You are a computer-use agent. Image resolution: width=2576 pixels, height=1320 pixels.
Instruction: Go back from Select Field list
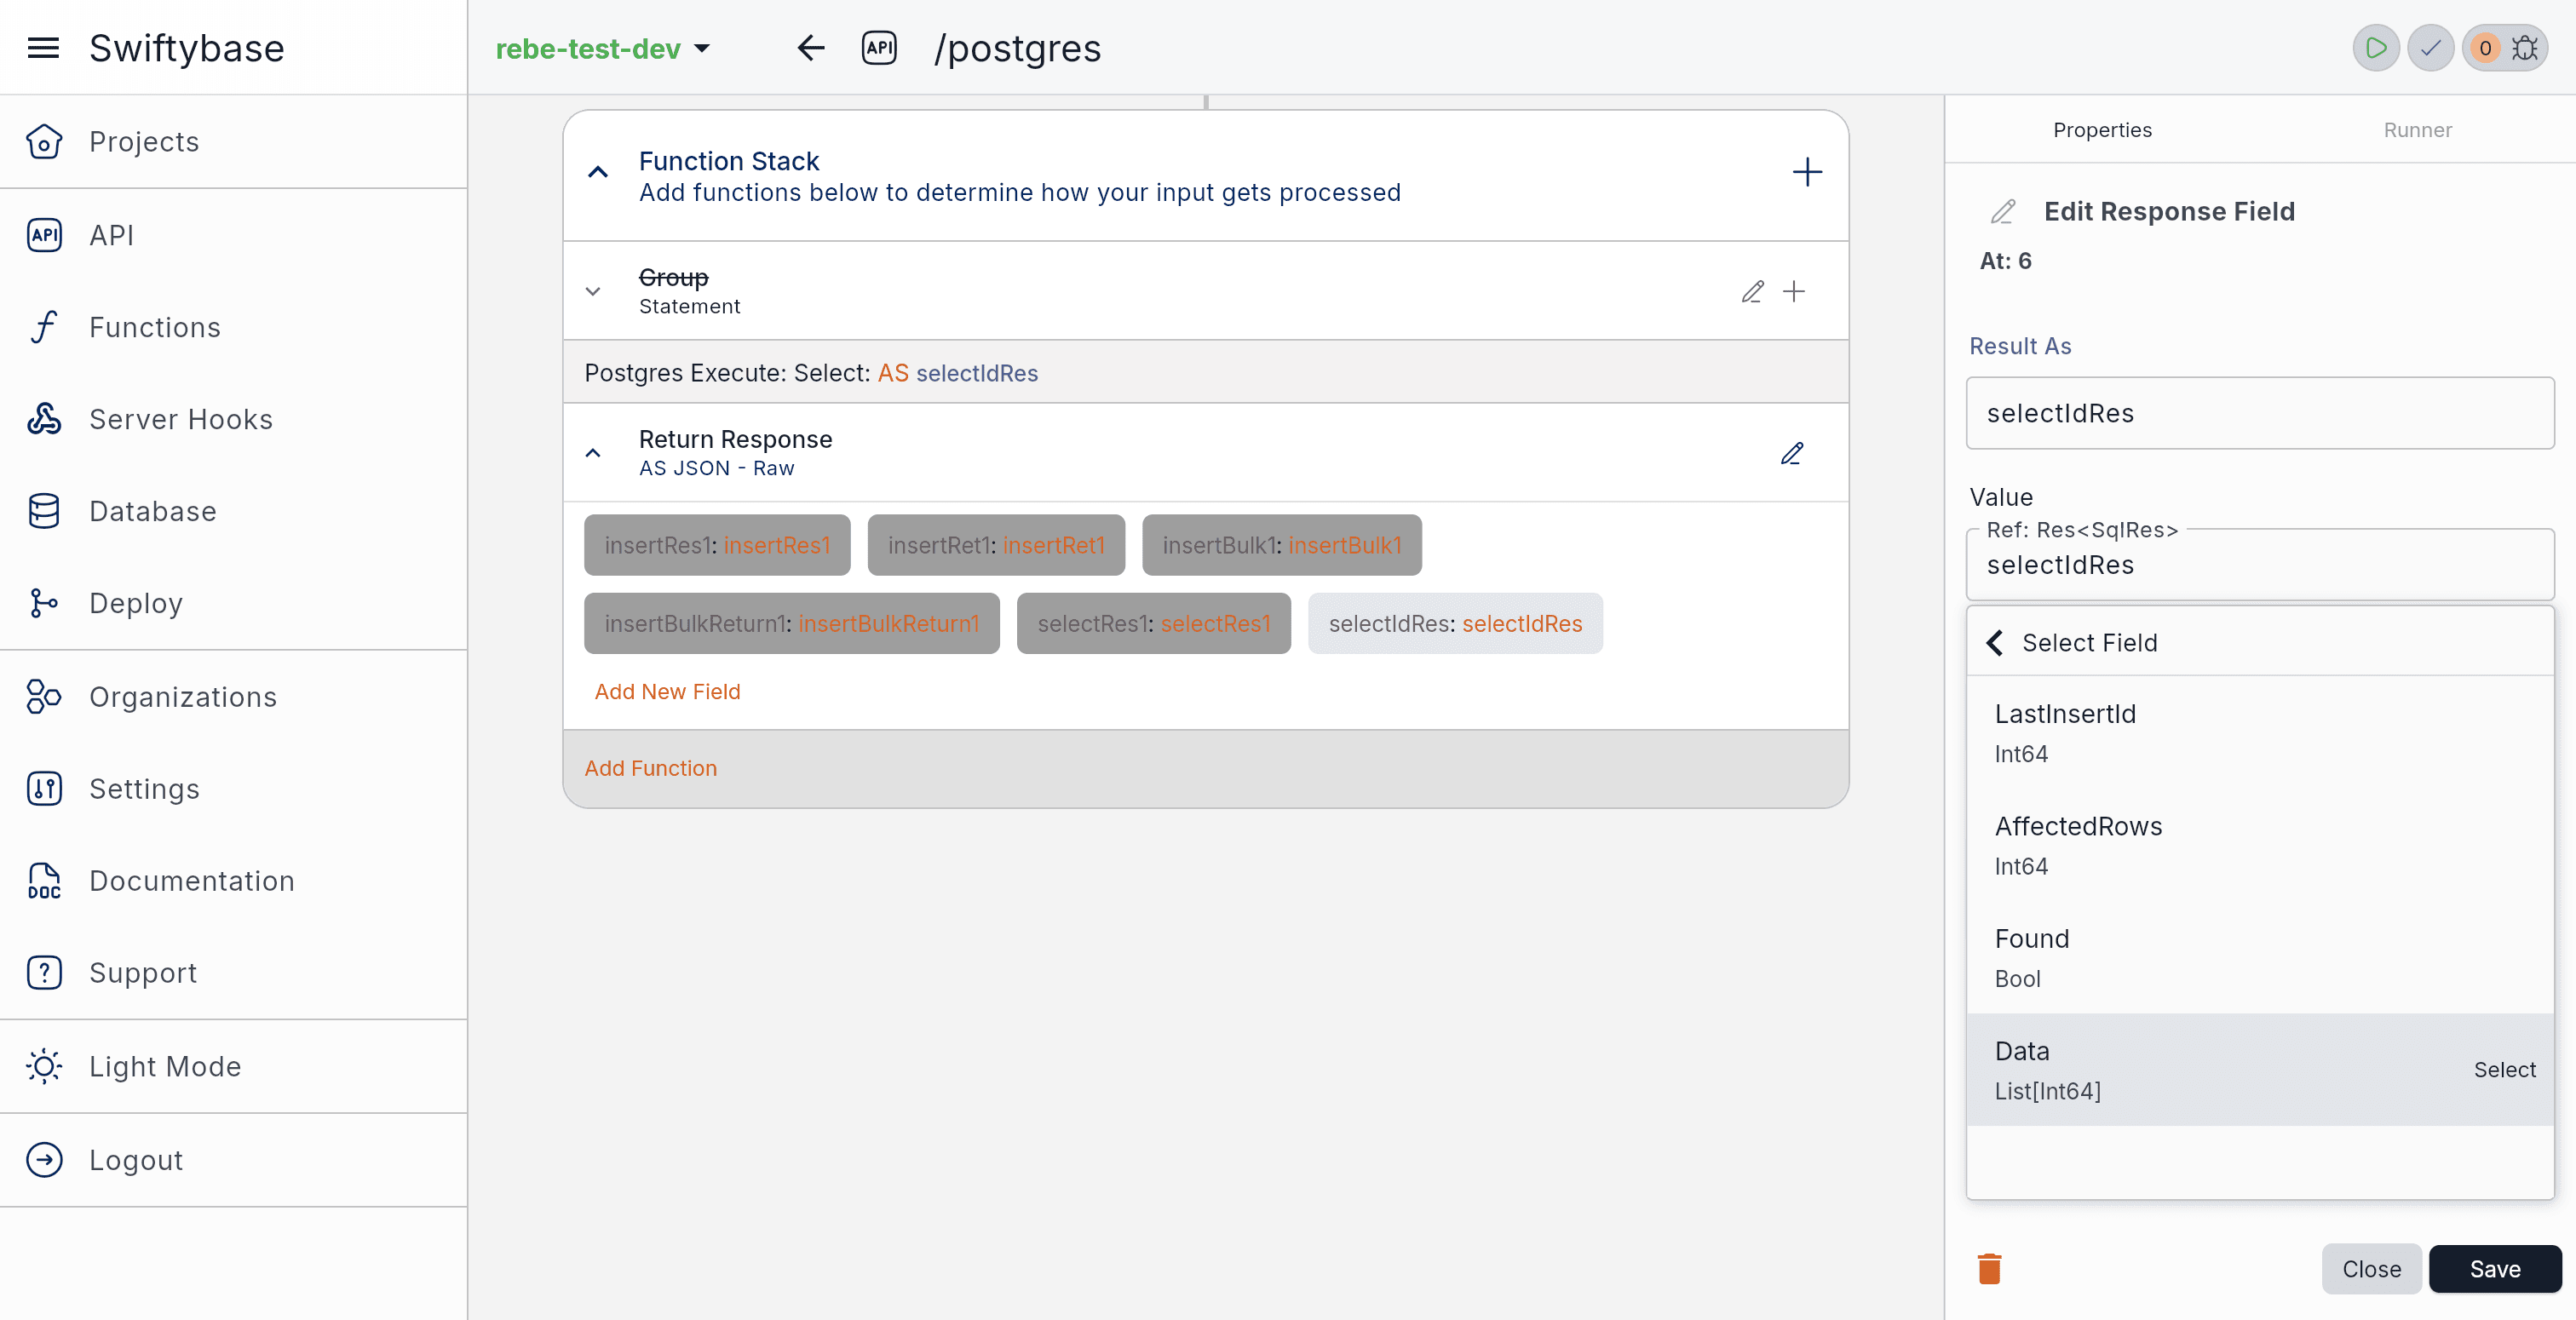(x=1995, y=643)
